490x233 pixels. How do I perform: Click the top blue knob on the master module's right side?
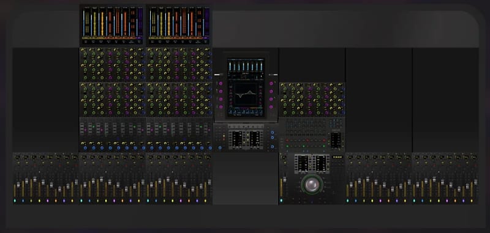tap(272, 133)
